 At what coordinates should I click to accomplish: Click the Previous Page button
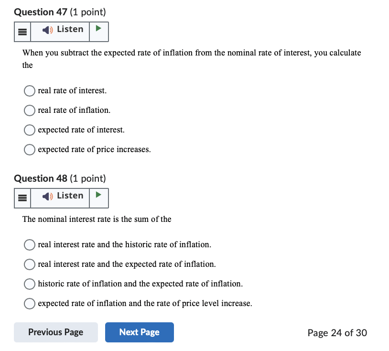[55, 332]
